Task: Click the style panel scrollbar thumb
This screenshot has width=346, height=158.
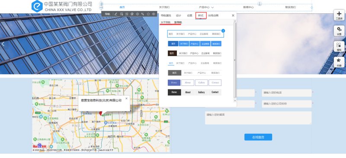Action: [x=235, y=60]
